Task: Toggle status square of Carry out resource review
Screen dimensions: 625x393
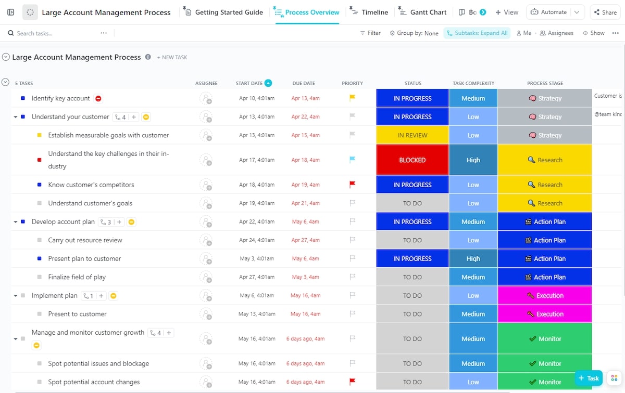Action: [x=40, y=240]
